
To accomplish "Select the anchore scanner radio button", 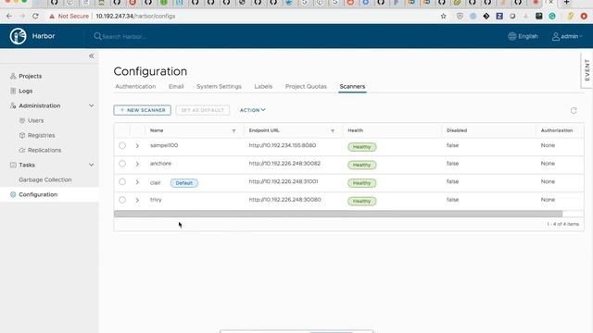I will tap(122, 164).
